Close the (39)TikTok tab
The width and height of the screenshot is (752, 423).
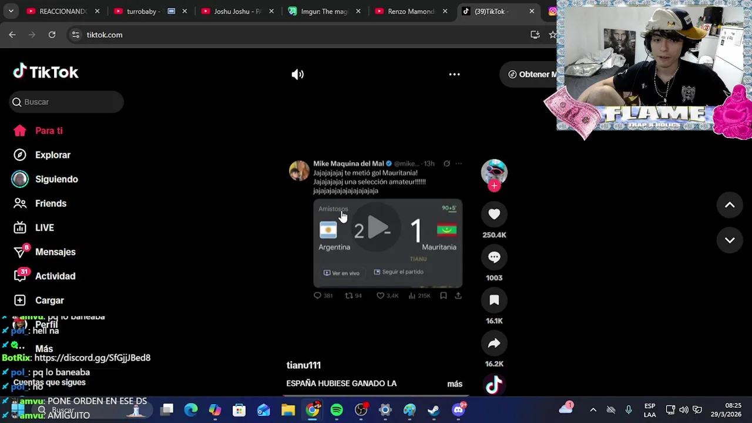pos(532,11)
